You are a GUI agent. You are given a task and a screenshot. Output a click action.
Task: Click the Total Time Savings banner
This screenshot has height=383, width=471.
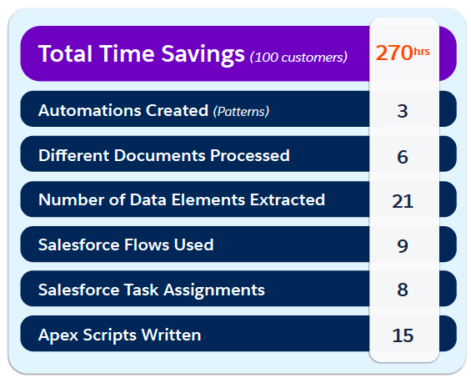(238, 53)
